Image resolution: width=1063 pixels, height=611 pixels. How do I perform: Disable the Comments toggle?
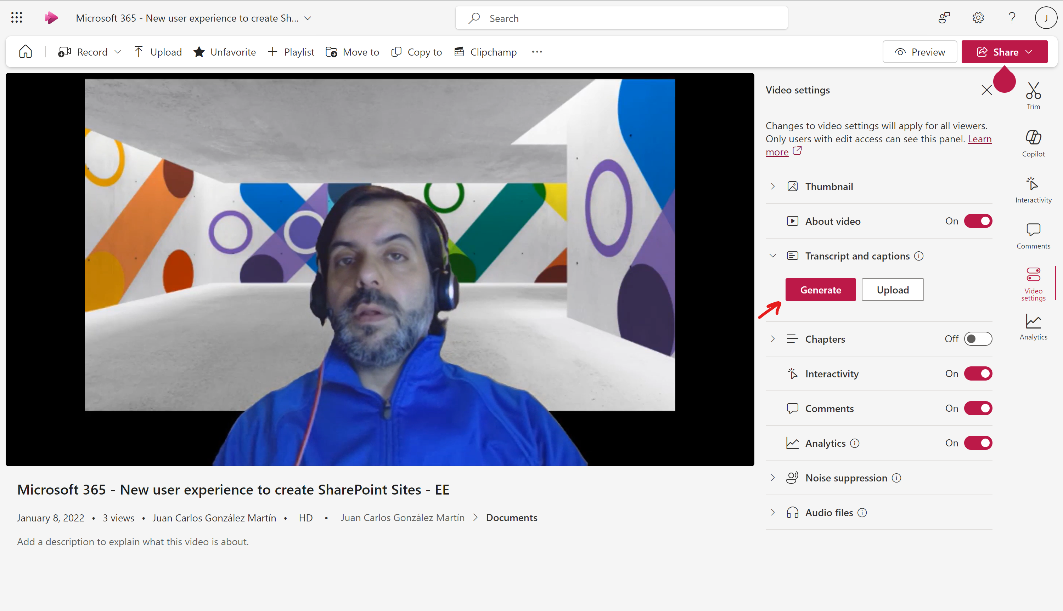point(978,408)
